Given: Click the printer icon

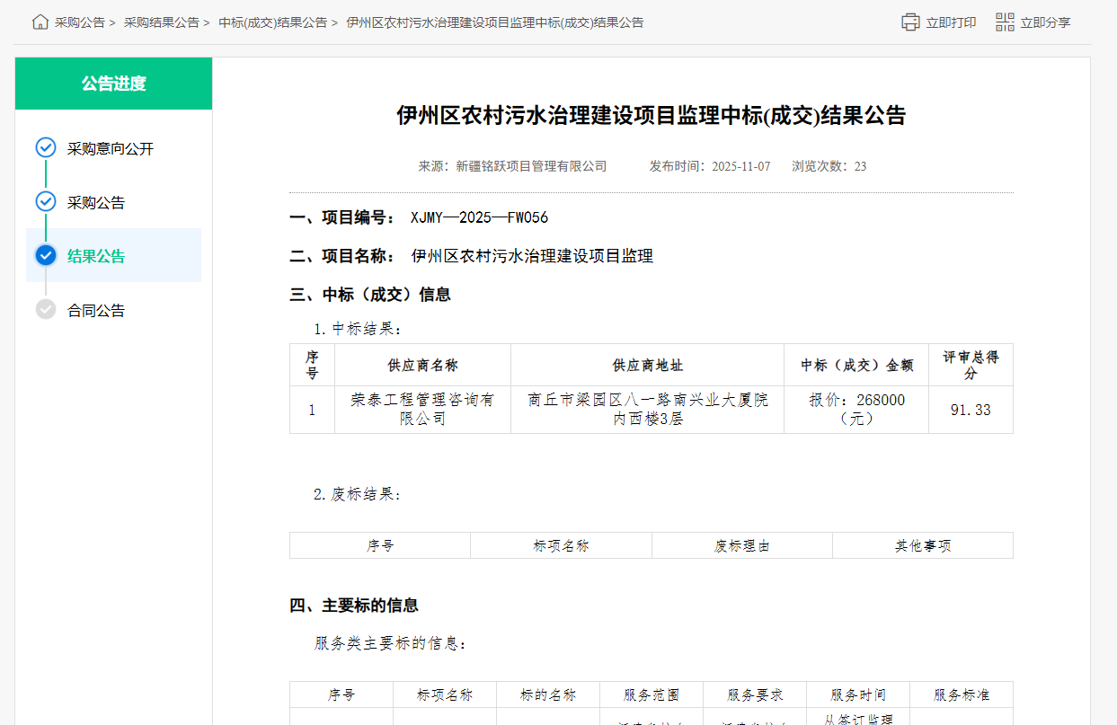Looking at the screenshot, I should pyautogui.click(x=910, y=22).
